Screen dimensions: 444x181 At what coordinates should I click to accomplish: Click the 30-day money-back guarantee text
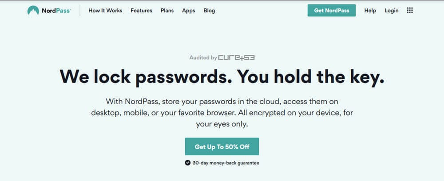point(226,163)
